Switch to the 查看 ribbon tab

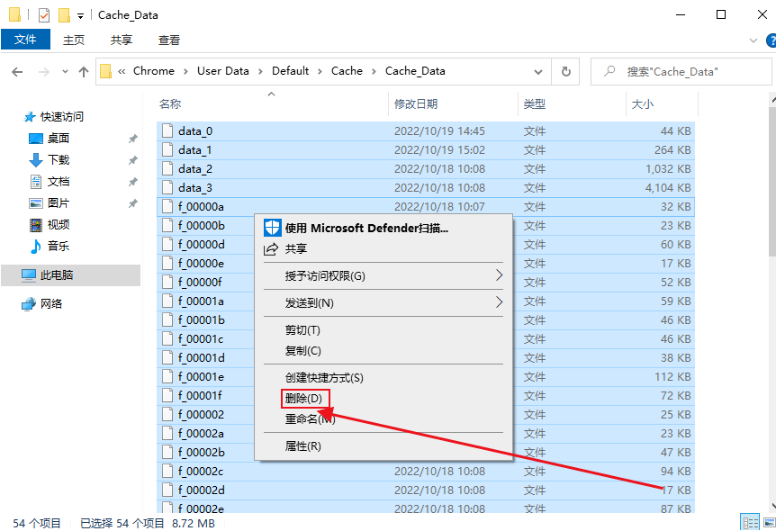168,40
